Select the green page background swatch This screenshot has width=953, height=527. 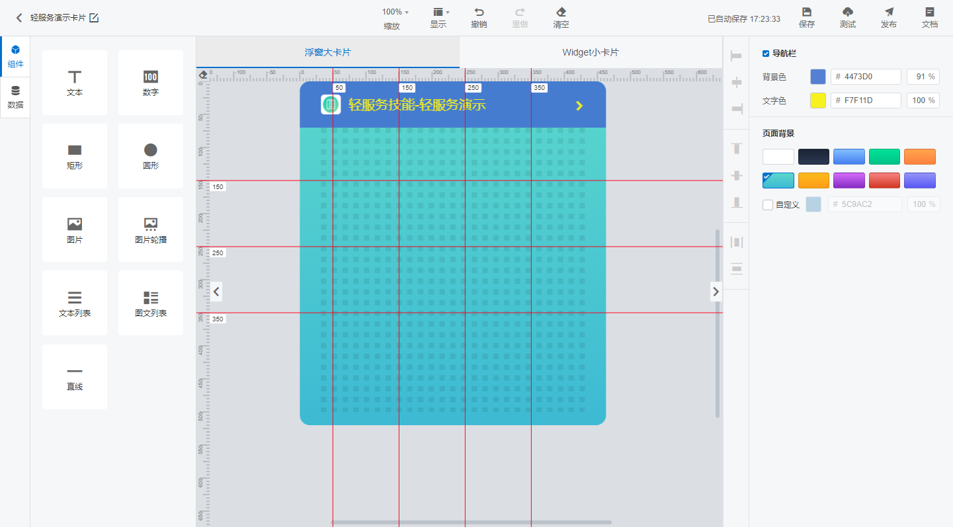click(x=884, y=157)
